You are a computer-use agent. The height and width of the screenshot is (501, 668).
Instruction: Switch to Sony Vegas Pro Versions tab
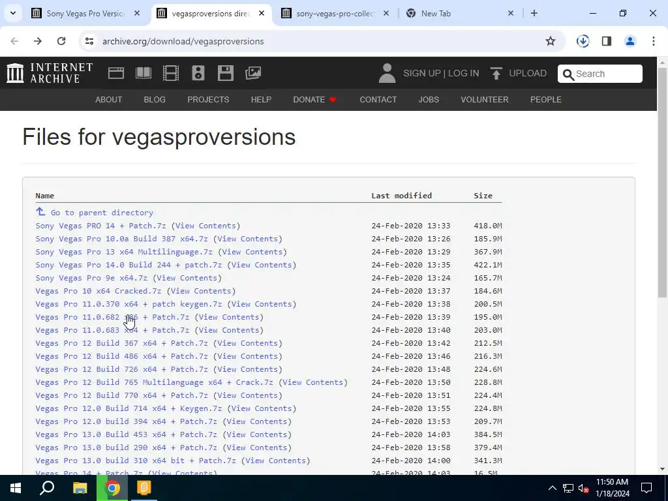tap(85, 14)
